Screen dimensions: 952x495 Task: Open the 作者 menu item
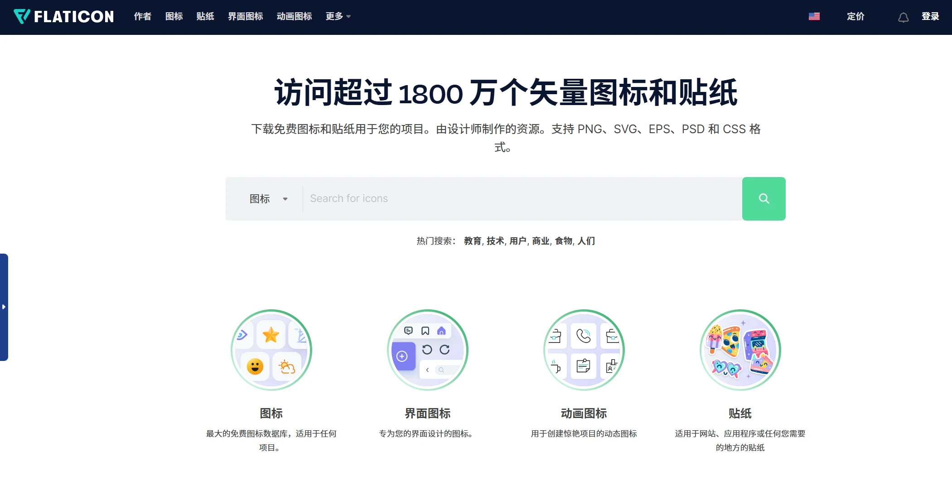pos(142,16)
